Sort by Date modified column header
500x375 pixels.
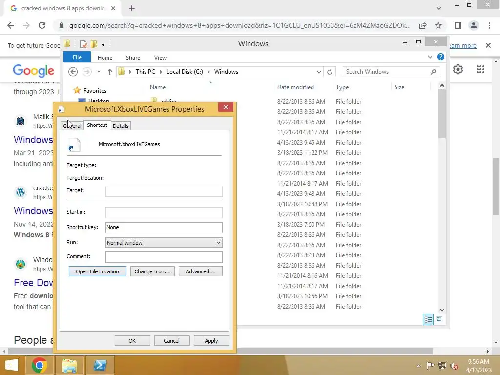(x=295, y=87)
